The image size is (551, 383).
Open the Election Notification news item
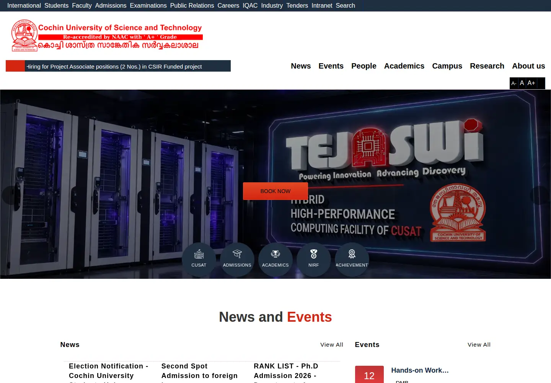coord(109,372)
